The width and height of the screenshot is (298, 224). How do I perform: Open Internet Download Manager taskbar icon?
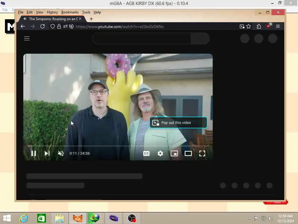pyautogui.click(x=95, y=218)
